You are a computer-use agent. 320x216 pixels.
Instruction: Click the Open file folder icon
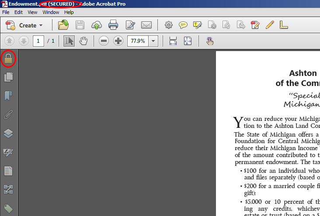[64, 25]
